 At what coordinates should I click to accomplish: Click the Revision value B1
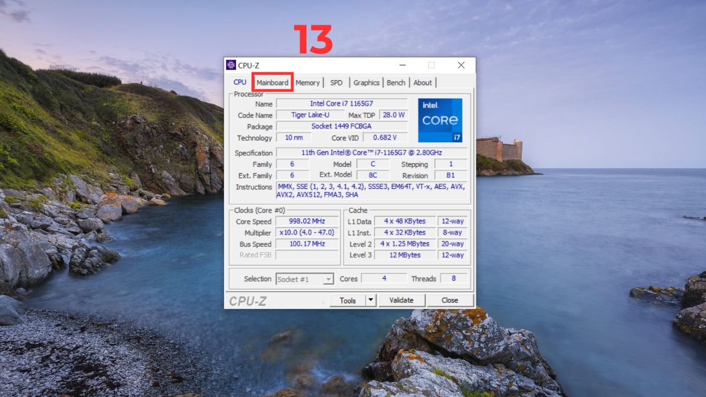pos(451,175)
